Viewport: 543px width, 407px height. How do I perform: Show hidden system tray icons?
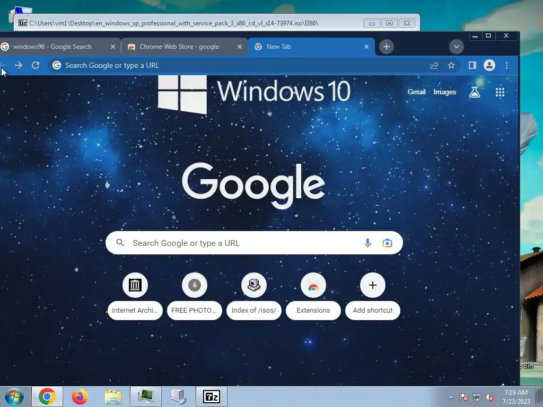(451, 397)
